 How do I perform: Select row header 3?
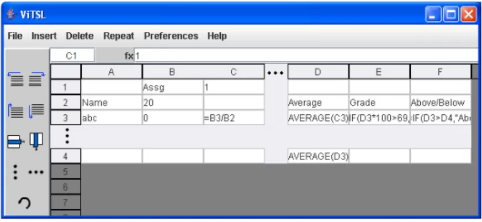65,118
